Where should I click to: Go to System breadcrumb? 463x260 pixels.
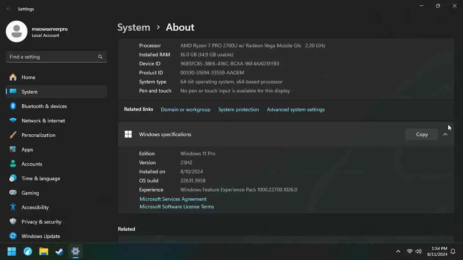coord(134,27)
